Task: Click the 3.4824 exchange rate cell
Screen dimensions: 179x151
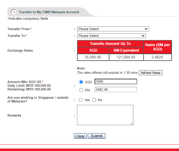Action: click(x=157, y=57)
